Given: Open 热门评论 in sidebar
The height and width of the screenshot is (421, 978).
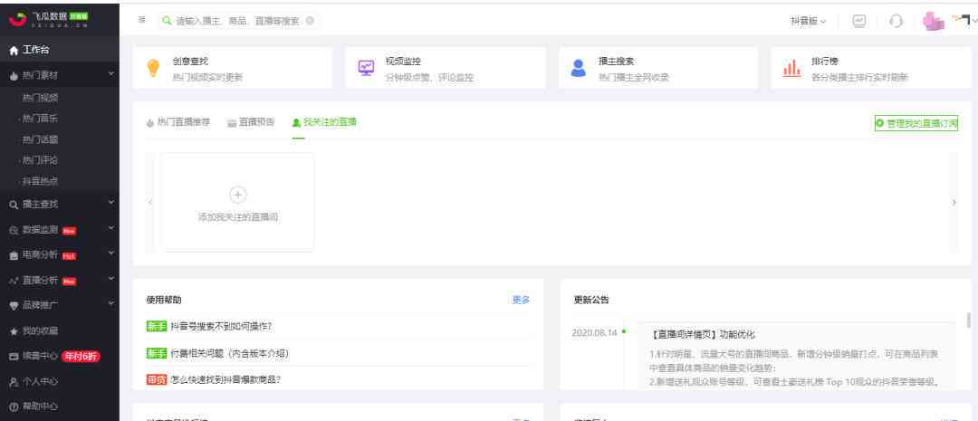Looking at the screenshot, I should [40, 160].
